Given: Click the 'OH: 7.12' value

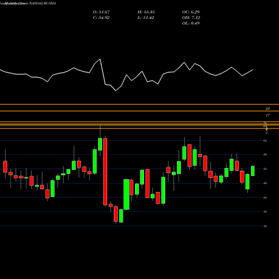Looking at the screenshot, I should pyautogui.click(x=191, y=18).
